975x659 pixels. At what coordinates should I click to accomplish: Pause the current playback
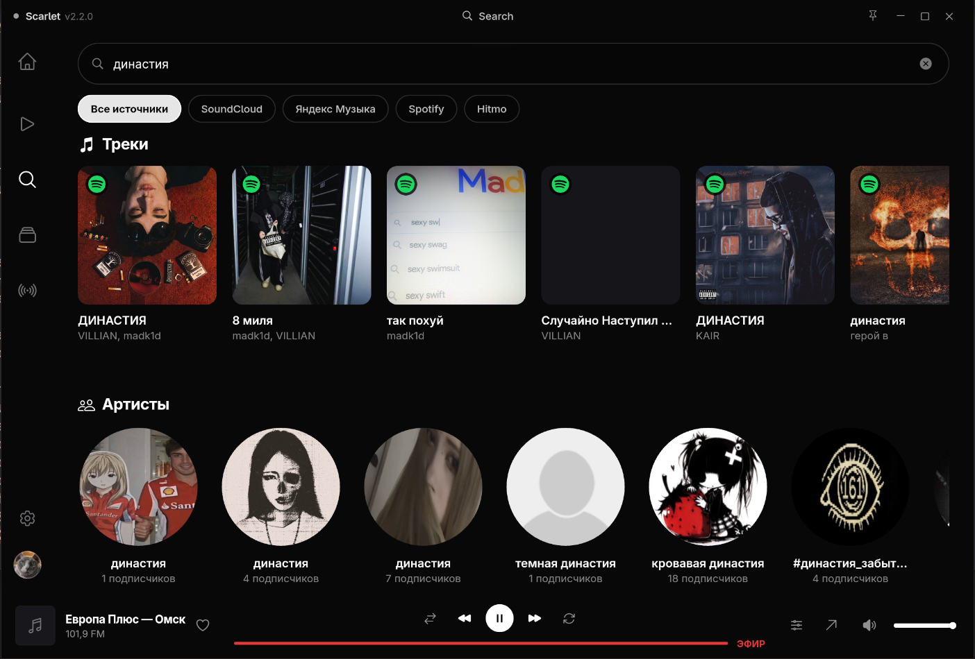point(499,618)
